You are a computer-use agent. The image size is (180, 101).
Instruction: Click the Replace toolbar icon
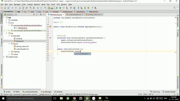pos(34,8)
